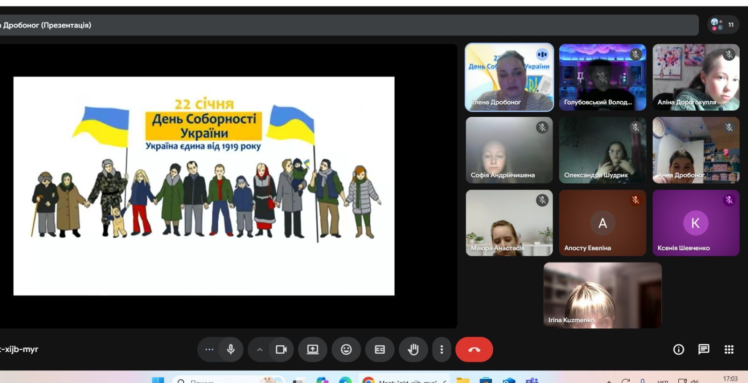The image size is (748, 383).
Task: Expand video settings chevron arrow
Action: point(259,349)
